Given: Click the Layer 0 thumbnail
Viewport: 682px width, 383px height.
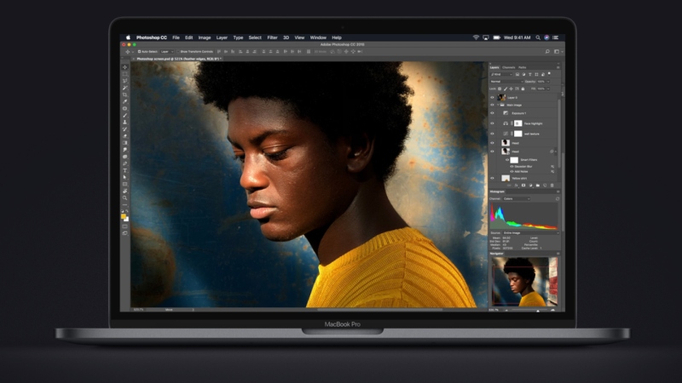Looking at the screenshot, I should (x=501, y=97).
